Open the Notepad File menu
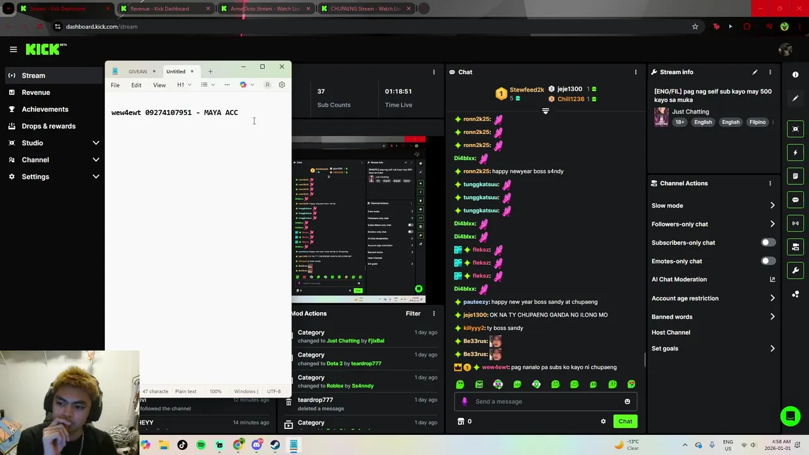 coord(115,85)
